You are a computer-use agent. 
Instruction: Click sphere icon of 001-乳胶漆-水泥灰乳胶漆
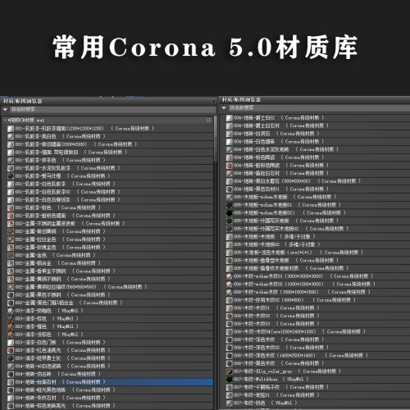coord(11,168)
